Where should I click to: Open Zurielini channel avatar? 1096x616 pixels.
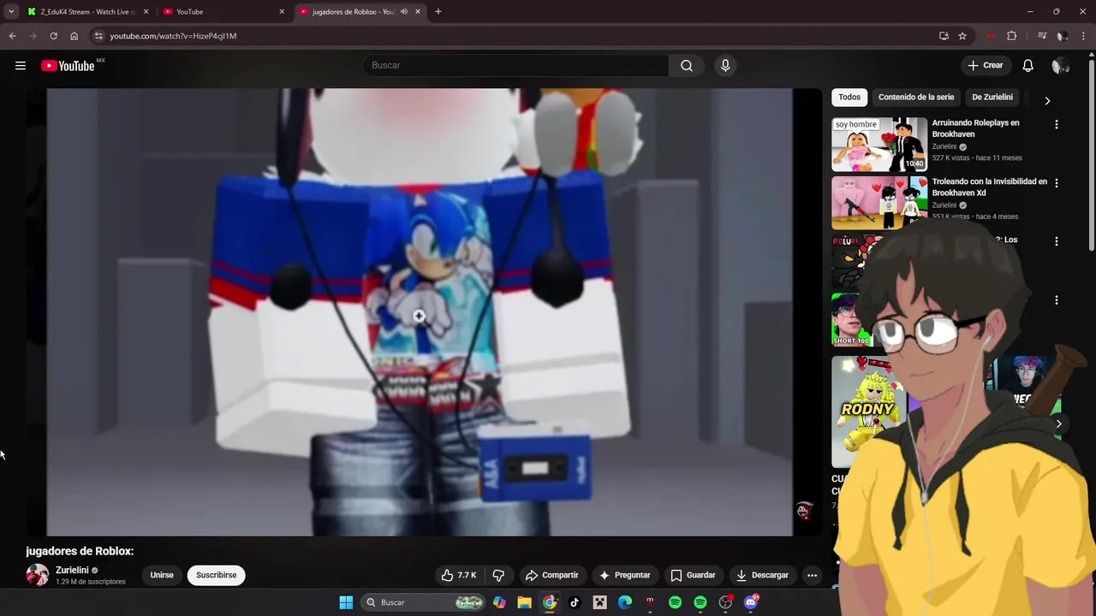click(38, 575)
